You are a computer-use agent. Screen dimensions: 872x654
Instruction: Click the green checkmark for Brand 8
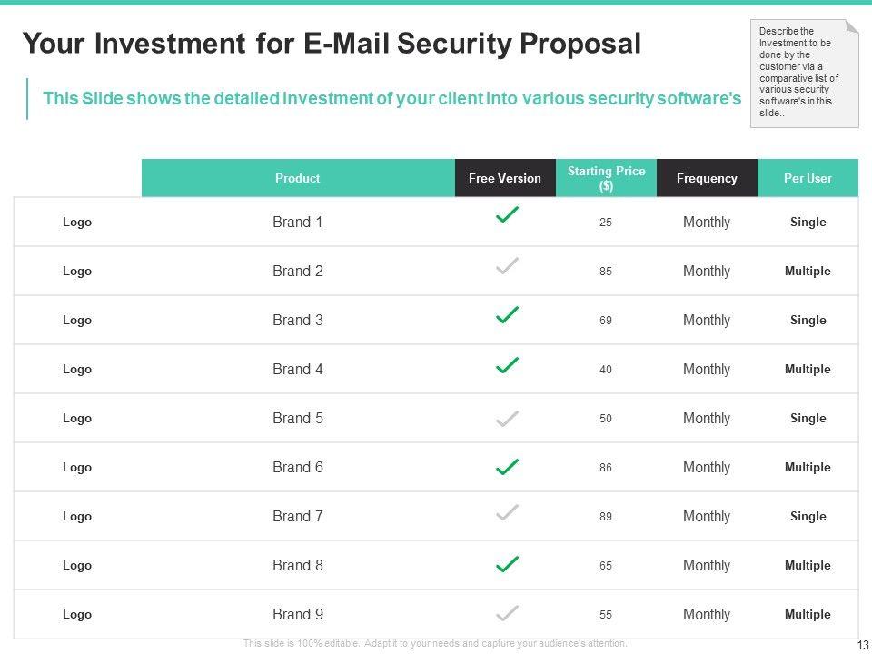tap(507, 564)
